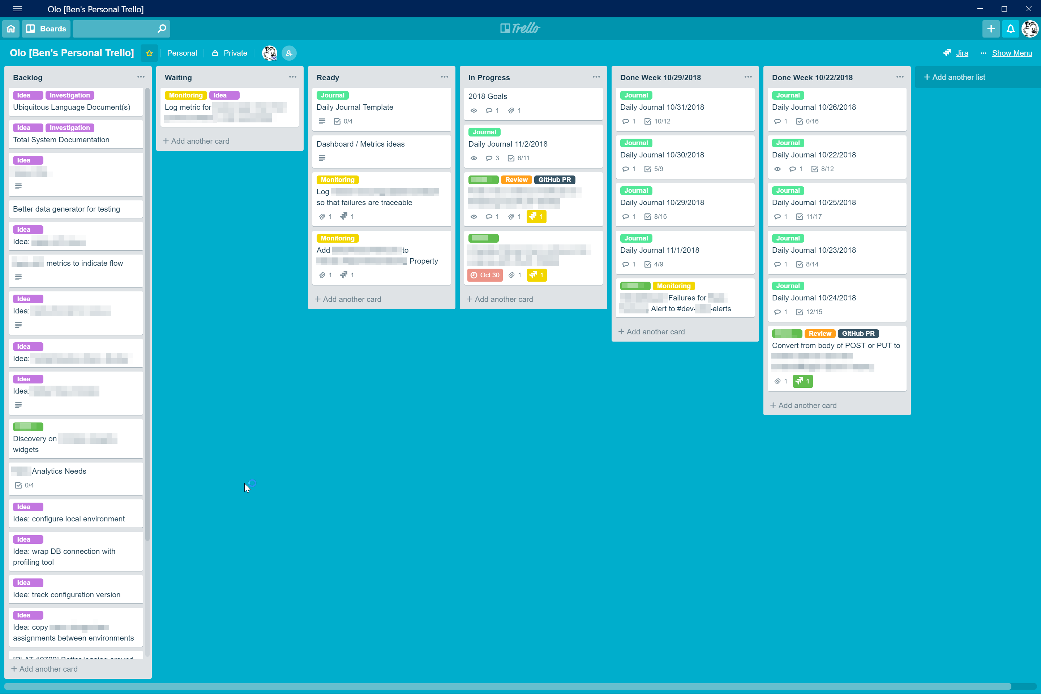Click the member avatar icon top right
Viewport: 1041px width, 694px height.
(x=1031, y=29)
